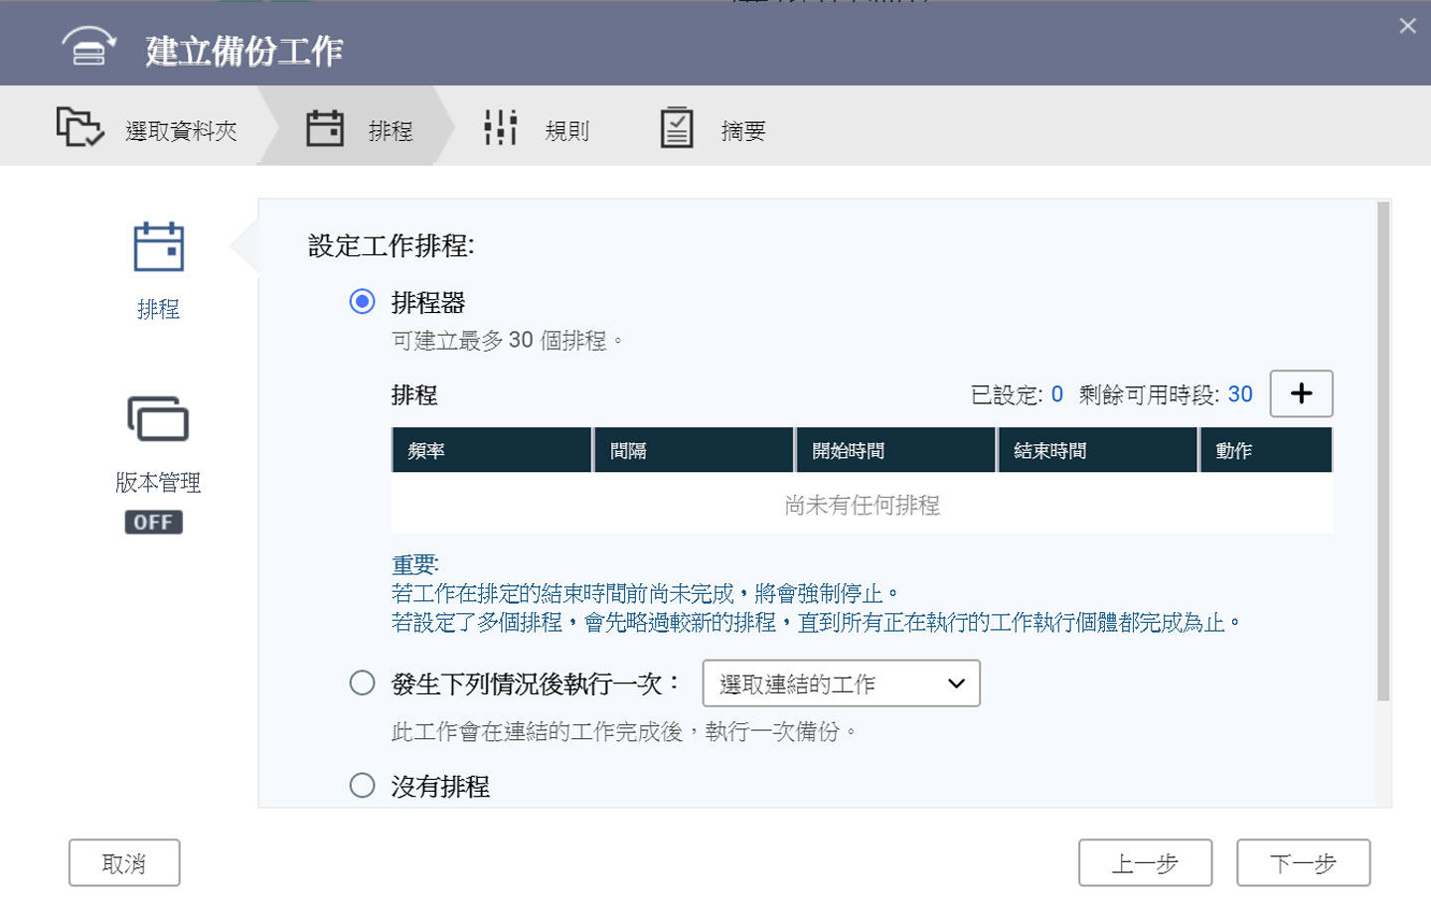This screenshot has height=907, width=1431.
Task: Select the 排程器 radio button
Action: (362, 302)
